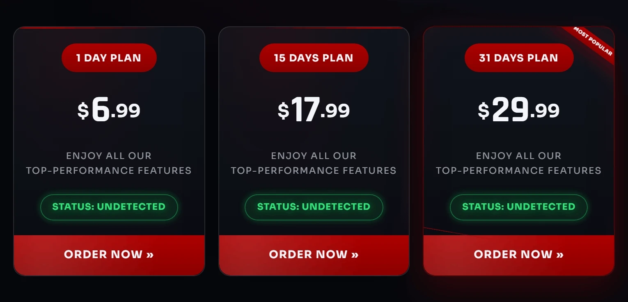Click the dollar sign before 17.99

(x=283, y=111)
